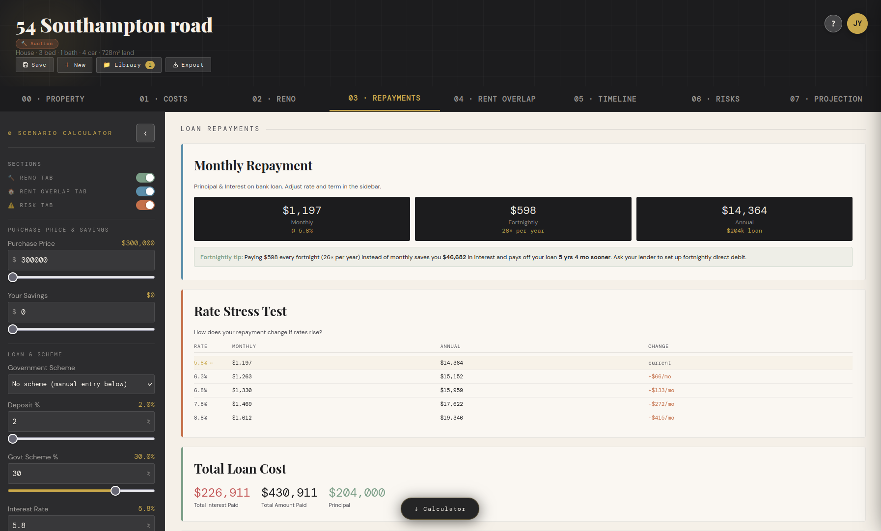881x531 pixels.
Task: Click the Purchase Price input field
Action: pyautogui.click(x=81, y=260)
